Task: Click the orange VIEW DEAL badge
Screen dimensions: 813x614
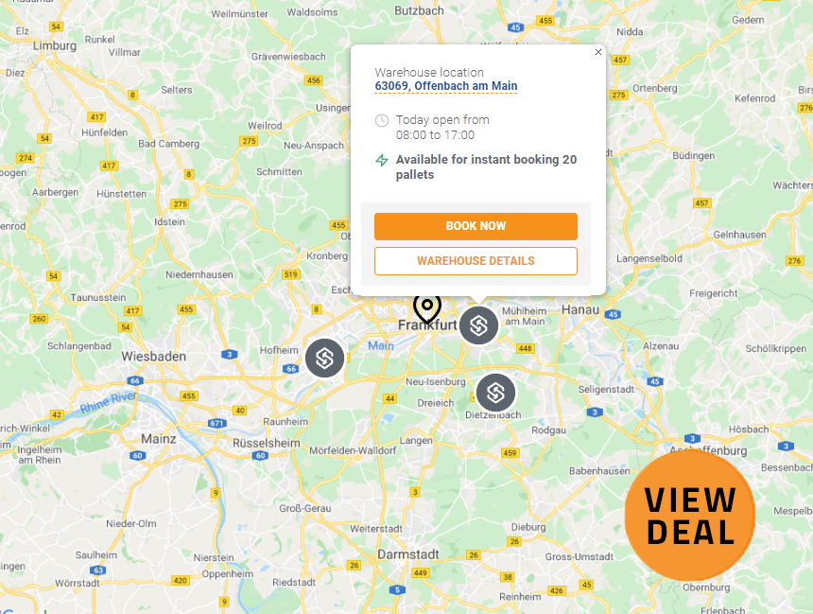Action: coord(689,516)
